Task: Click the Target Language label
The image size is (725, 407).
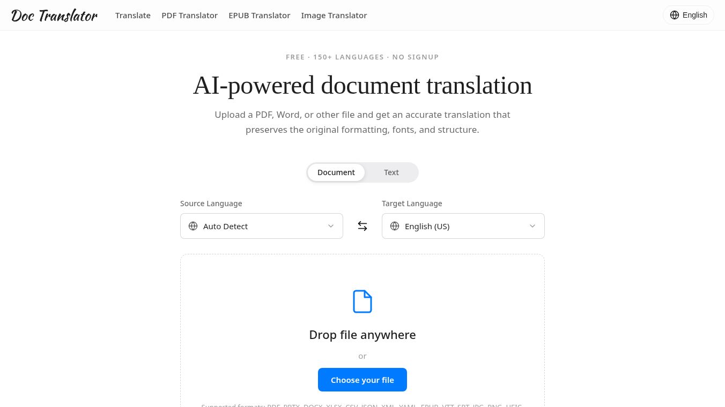Action: pos(412,204)
